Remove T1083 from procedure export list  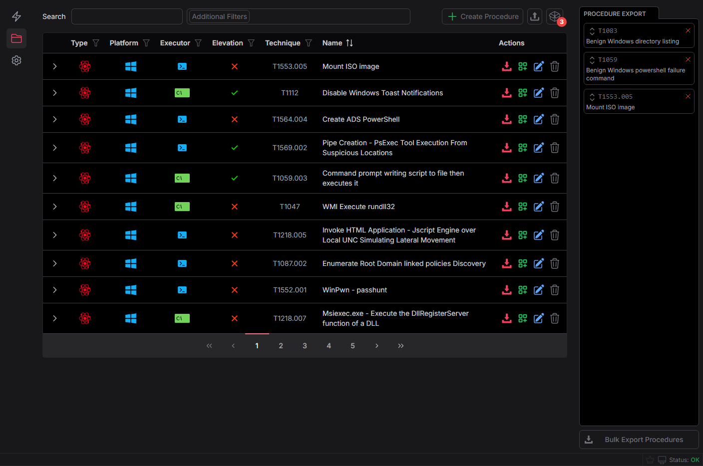(688, 30)
